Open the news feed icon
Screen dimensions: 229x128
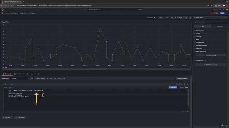tap(223, 10)
